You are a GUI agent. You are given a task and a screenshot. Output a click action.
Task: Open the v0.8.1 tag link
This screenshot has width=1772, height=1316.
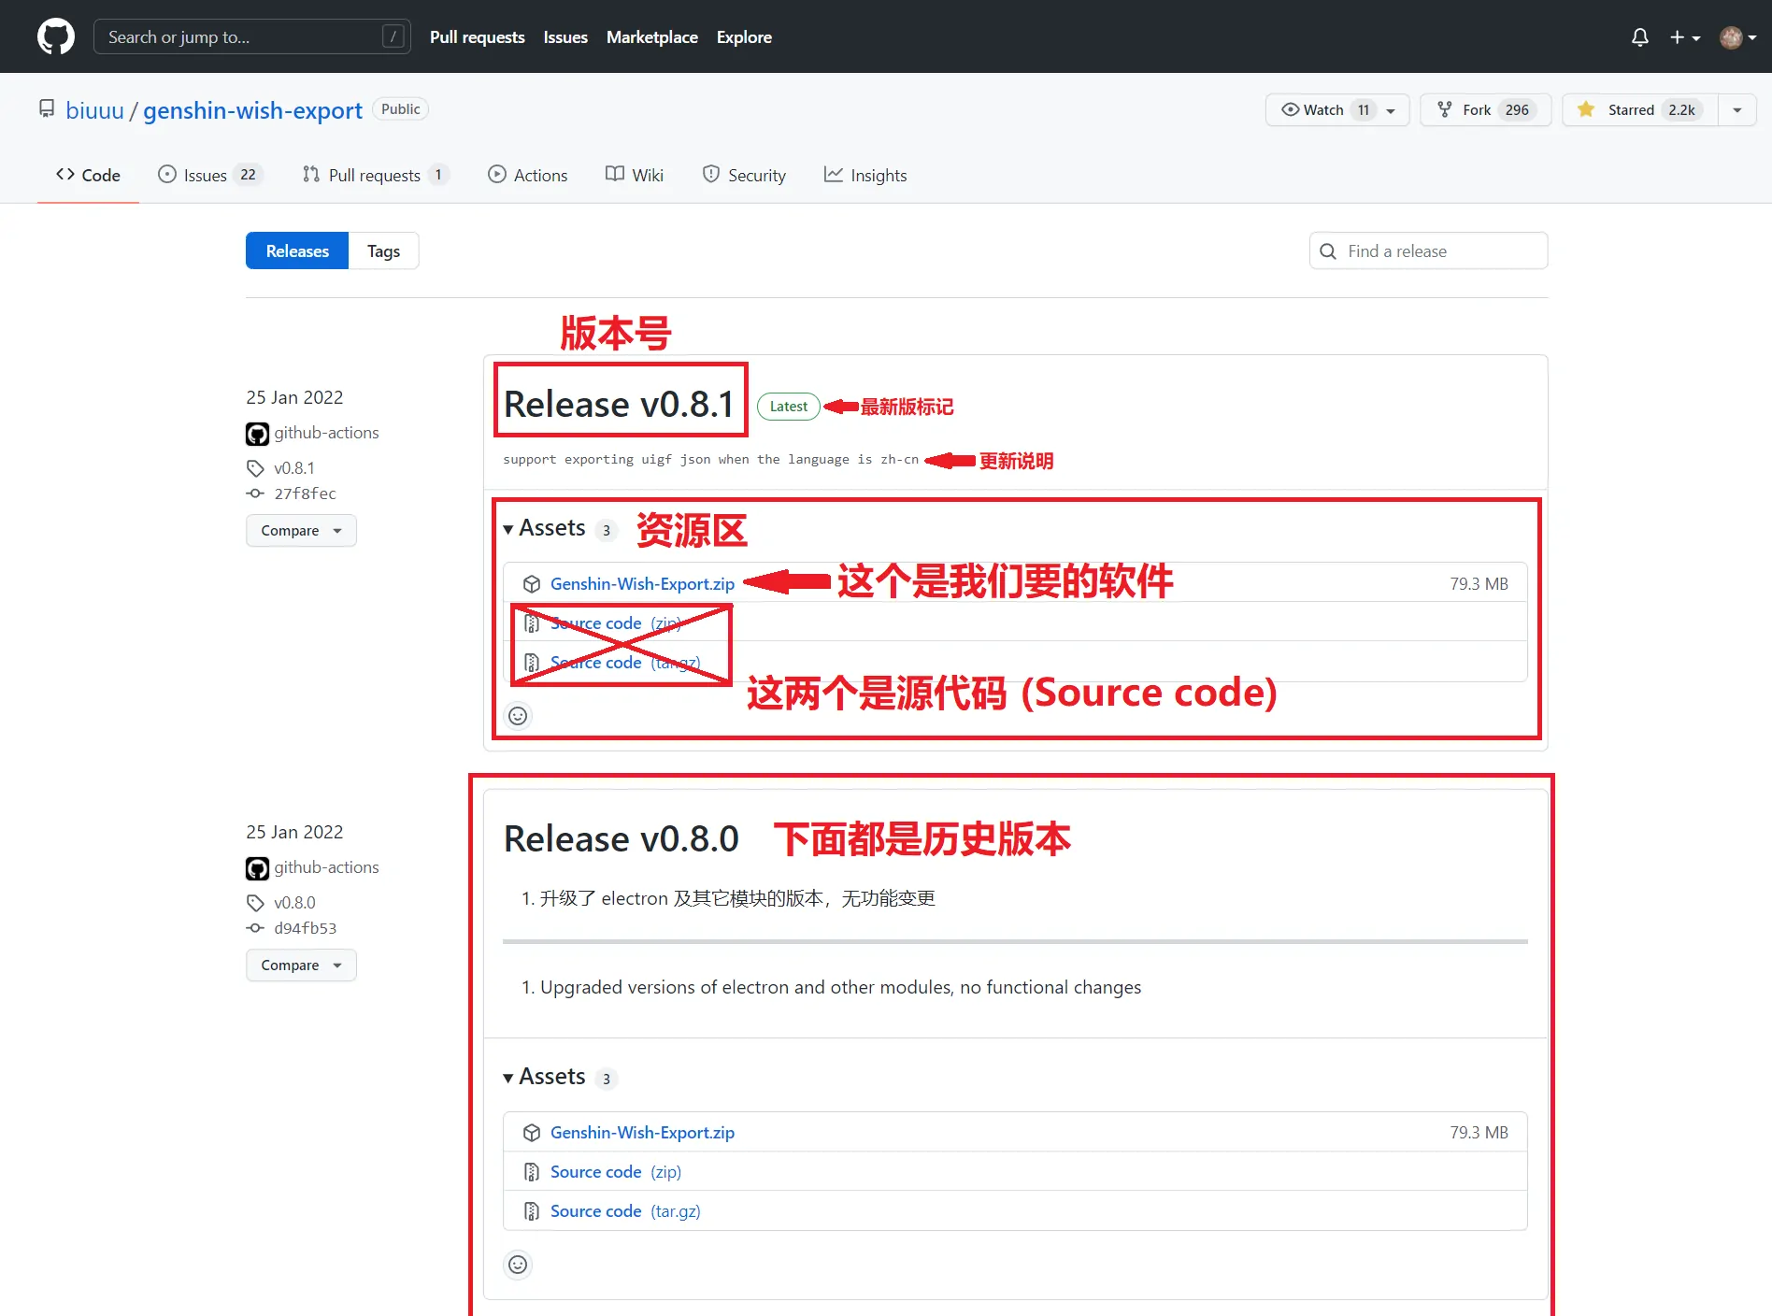pyautogui.click(x=293, y=468)
